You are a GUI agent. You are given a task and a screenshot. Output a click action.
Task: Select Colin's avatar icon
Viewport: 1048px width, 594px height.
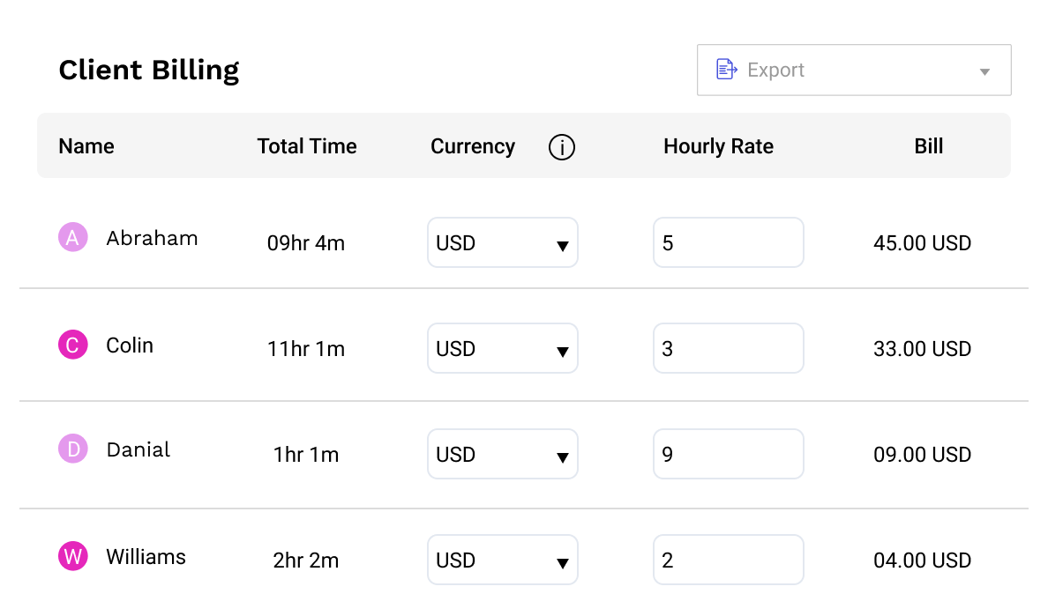72,345
